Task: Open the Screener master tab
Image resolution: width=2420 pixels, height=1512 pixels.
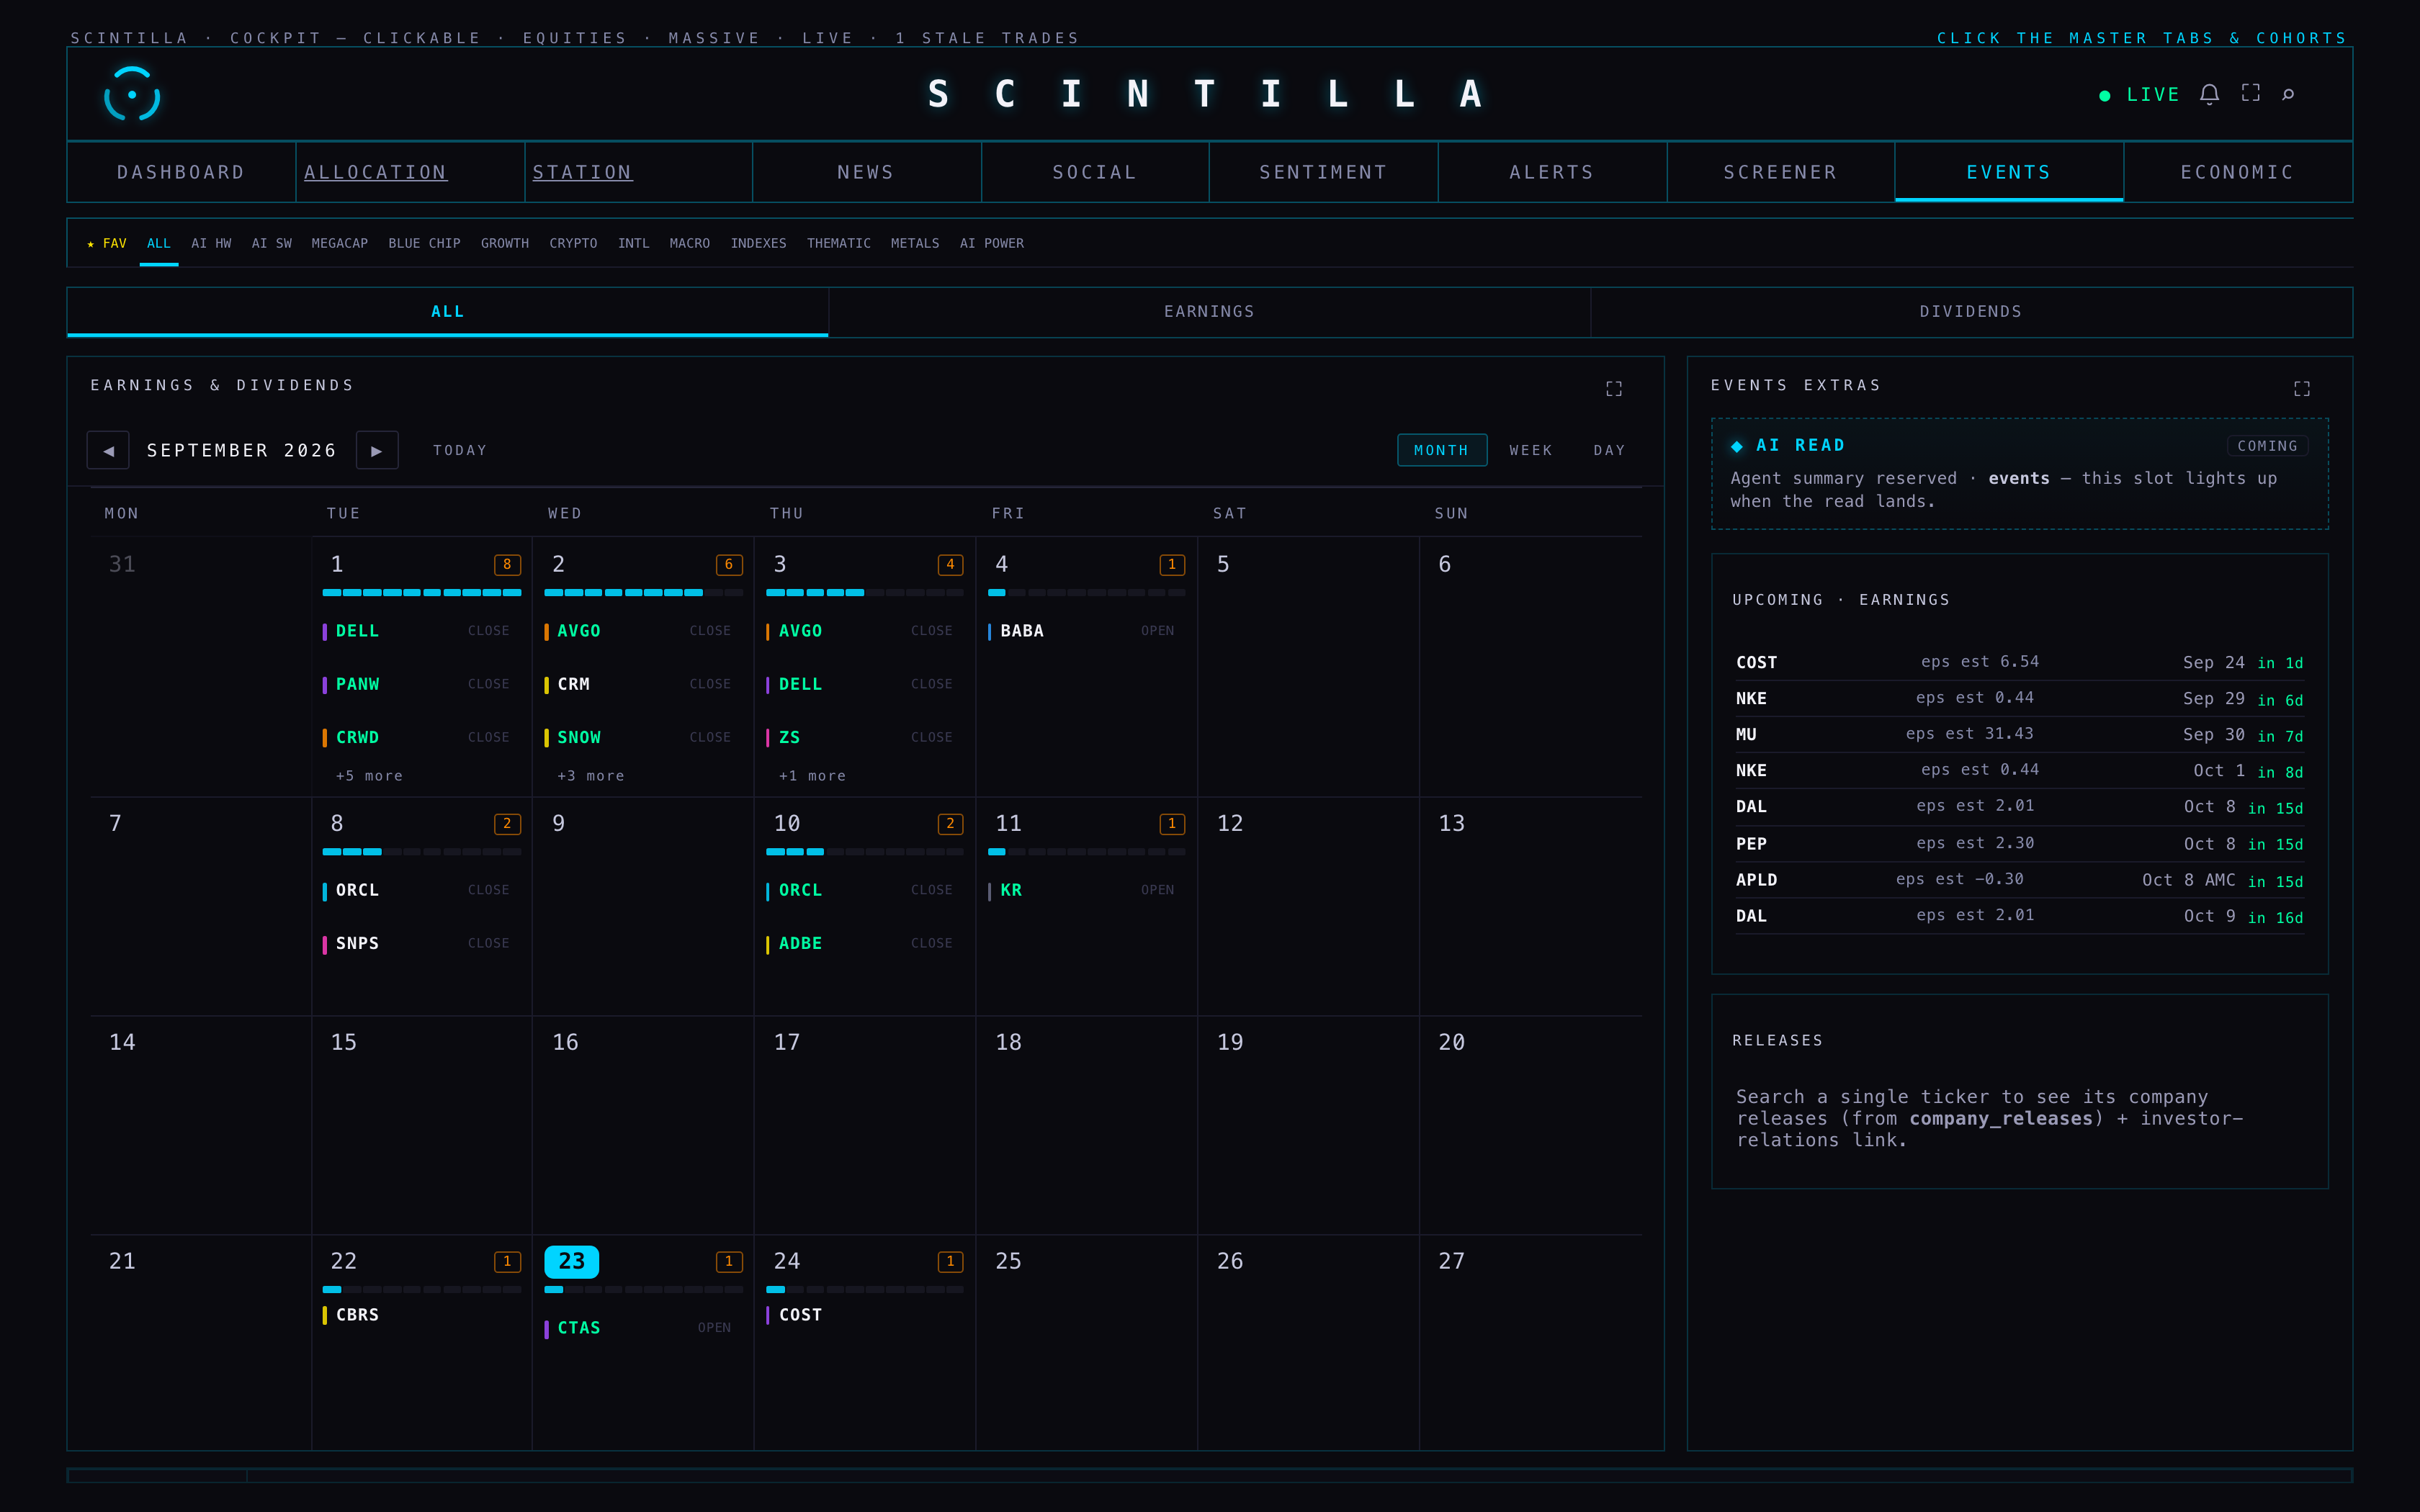Action: [x=1780, y=172]
